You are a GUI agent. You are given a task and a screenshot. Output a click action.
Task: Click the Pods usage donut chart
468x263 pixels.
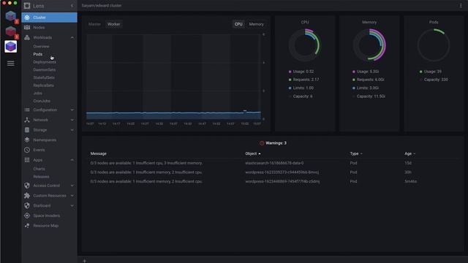pyautogui.click(x=434, y=45)
